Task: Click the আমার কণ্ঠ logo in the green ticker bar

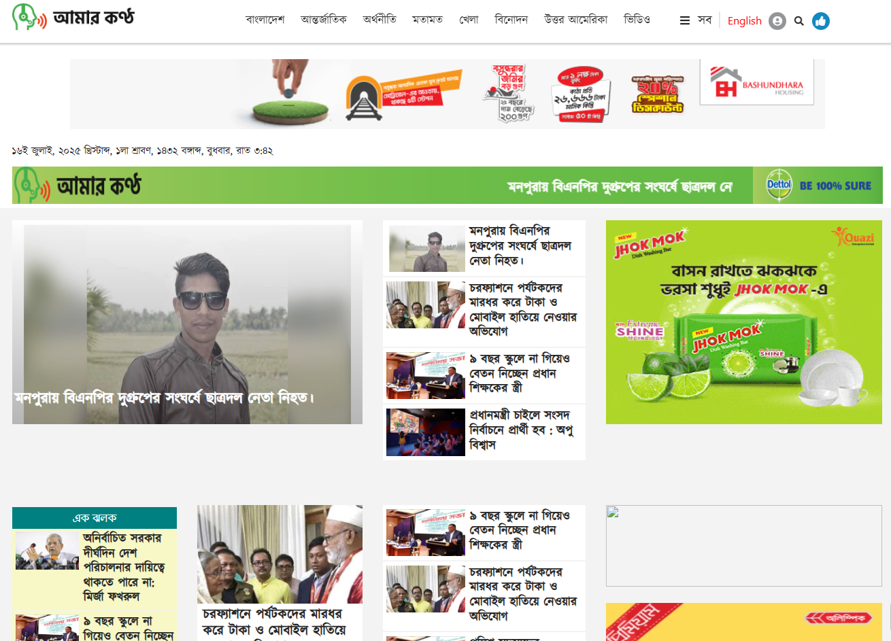Action: 77,185
